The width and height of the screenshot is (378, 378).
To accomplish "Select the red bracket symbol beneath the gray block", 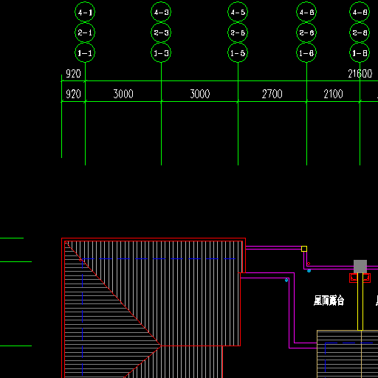I will click(x=360, y=278).
